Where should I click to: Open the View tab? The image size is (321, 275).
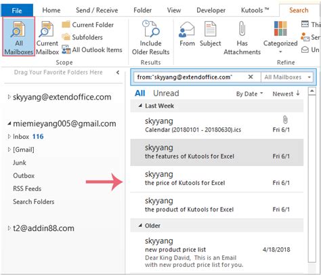(174, 10)
